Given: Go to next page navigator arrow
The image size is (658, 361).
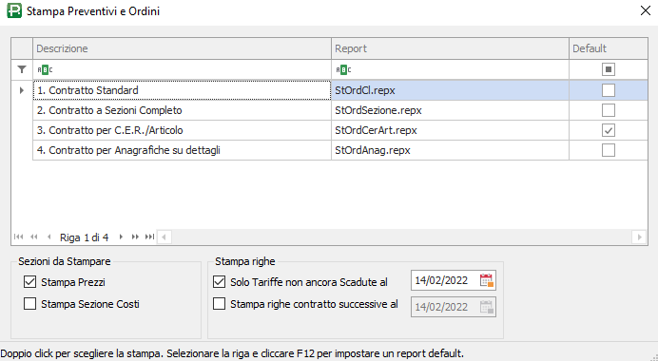Looking at the screenshot, I should click(x=135, y=237).
